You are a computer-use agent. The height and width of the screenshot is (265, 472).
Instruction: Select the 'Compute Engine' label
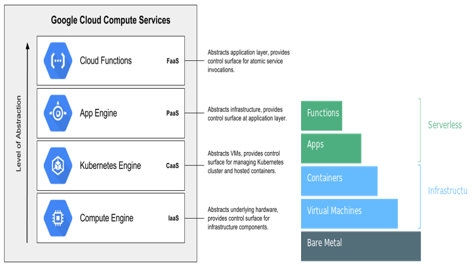point(106,218)
